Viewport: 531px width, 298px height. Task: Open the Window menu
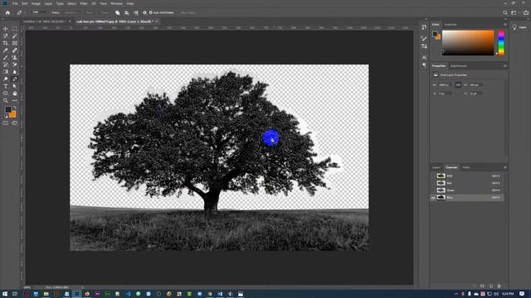(117, 3)
